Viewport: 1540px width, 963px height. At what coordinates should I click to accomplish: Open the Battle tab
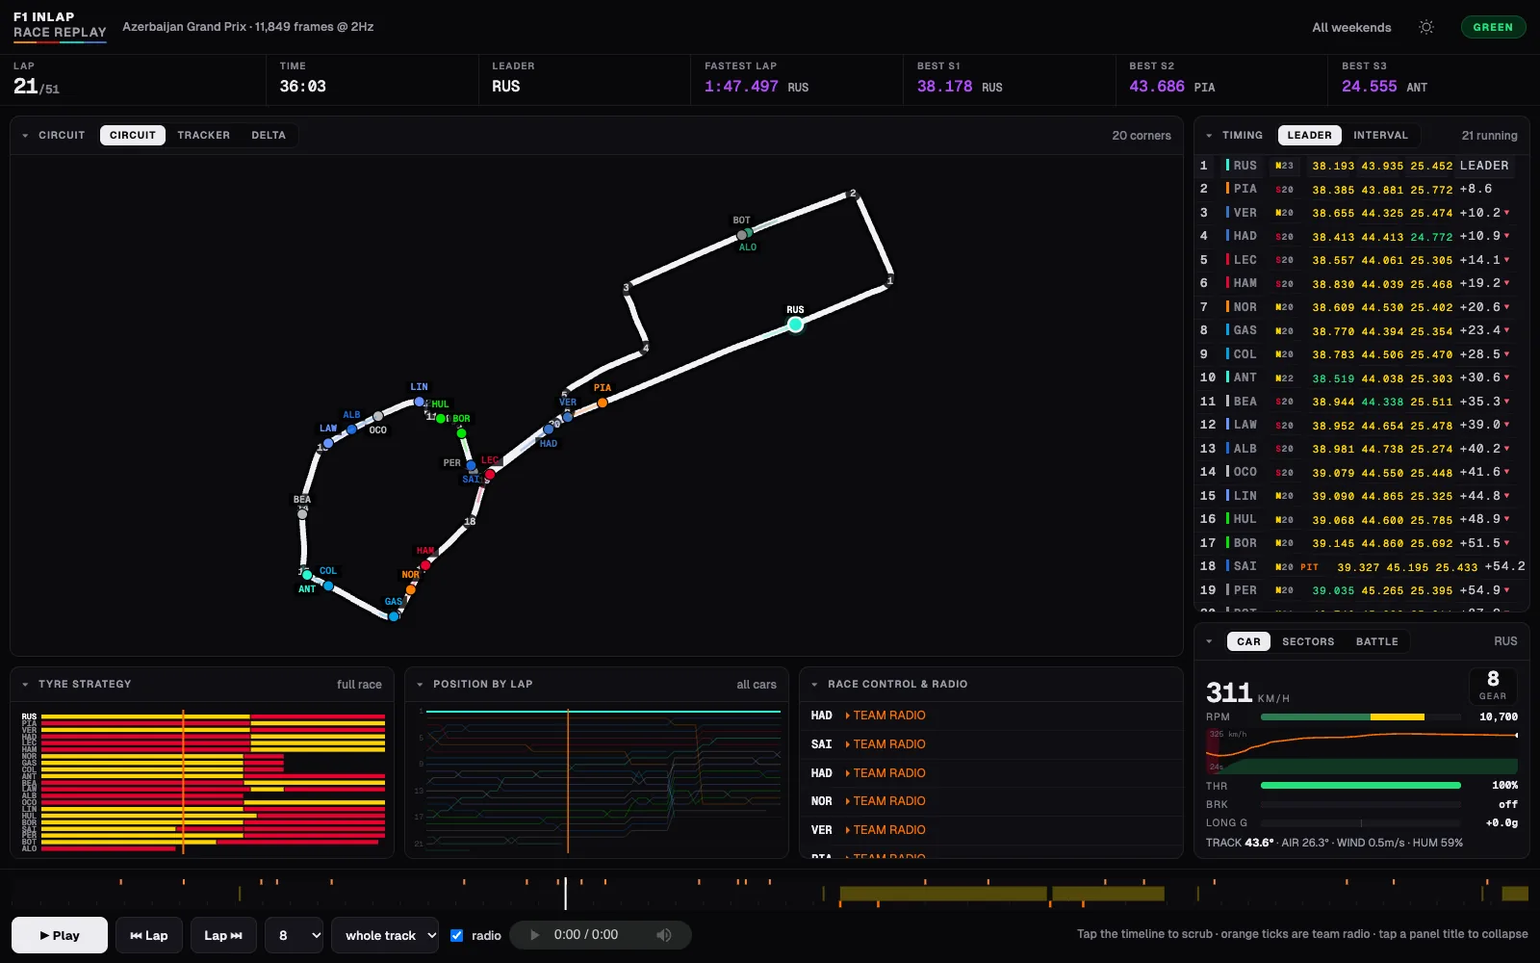pyautogui.click(x=1377, y=641)
